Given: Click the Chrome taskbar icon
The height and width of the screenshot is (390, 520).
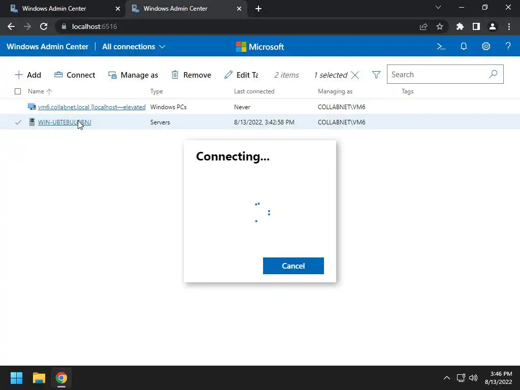Looking at the screenshot, I should point(61,378).
